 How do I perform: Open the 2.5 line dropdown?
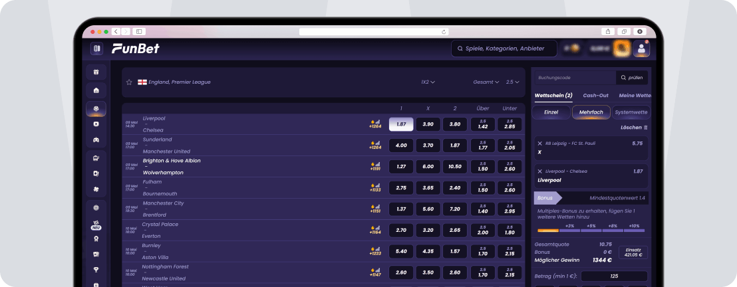[x=512, y=82]
